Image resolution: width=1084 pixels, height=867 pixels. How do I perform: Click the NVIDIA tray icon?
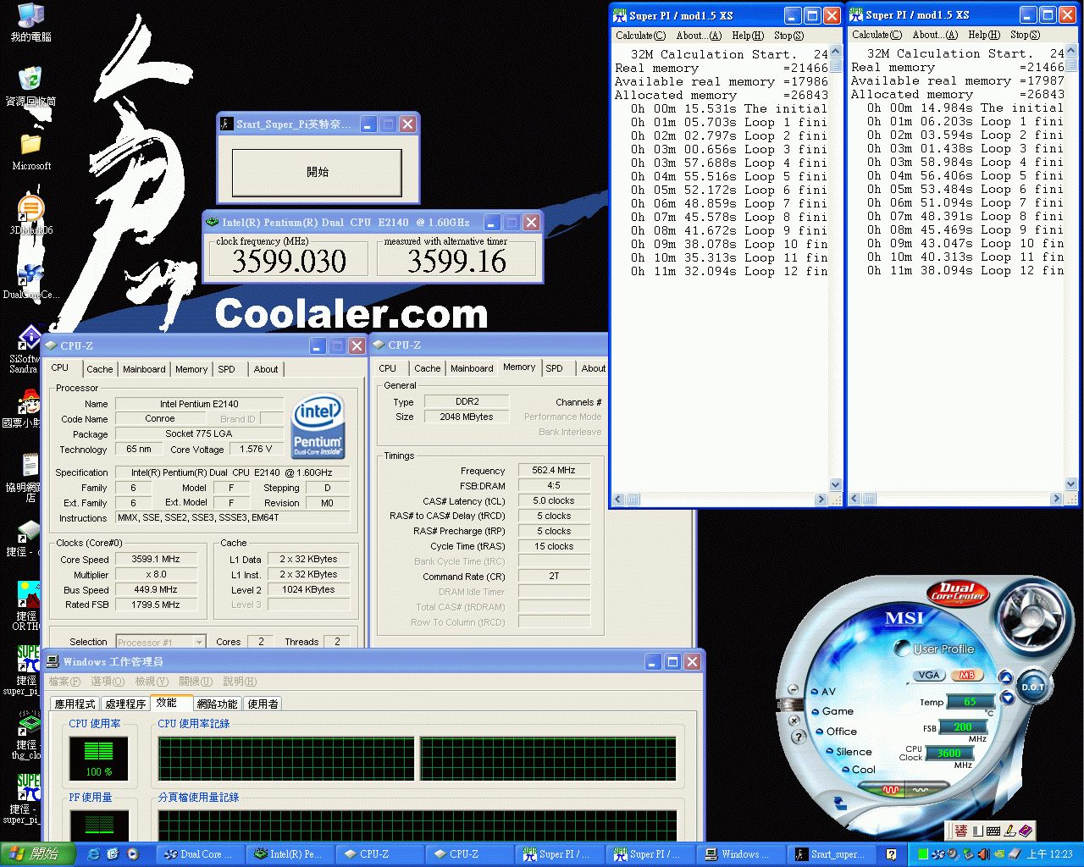[999, 854]
